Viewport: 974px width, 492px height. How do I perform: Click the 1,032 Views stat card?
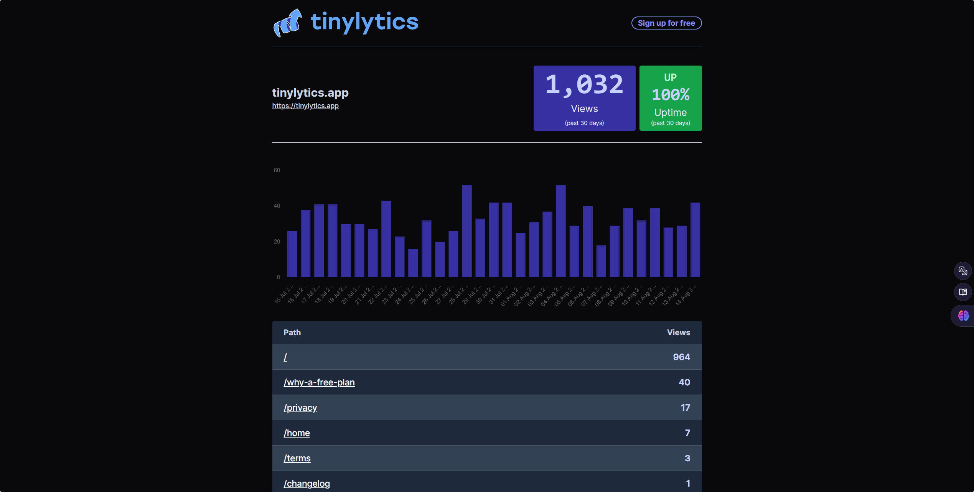pyautogui.click(x=584, y=98)
